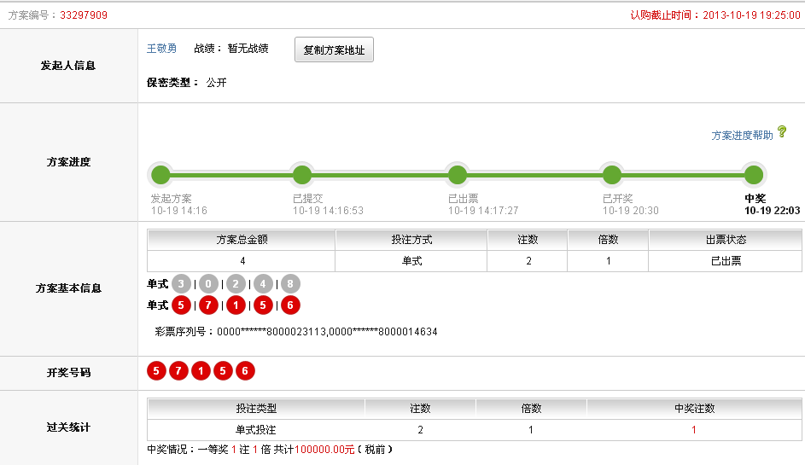
Task: Select the 已提交 progress node
Action: [302, 175]
